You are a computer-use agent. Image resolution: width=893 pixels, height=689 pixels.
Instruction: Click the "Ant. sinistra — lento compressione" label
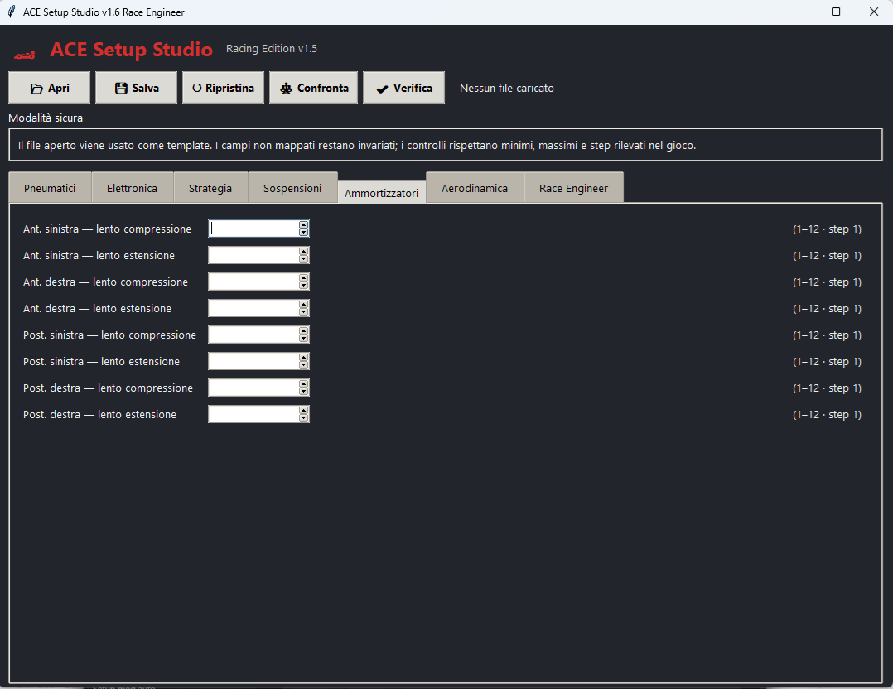[107, 229]
